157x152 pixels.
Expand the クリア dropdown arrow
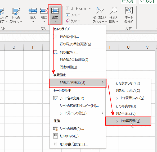[79, 21]
